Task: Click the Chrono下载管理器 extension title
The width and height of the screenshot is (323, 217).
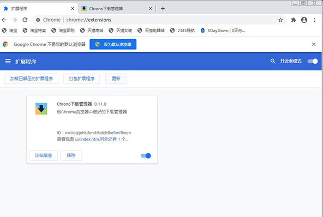Action: (74, 104)
